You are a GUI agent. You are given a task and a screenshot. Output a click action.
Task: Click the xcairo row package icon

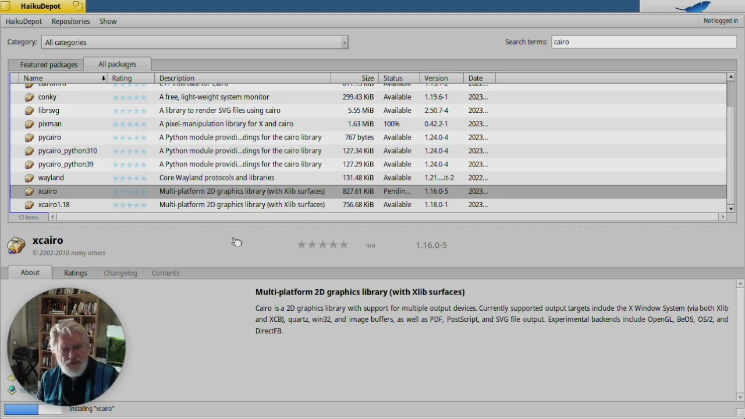pyautogui.click(x=29, y=191)
